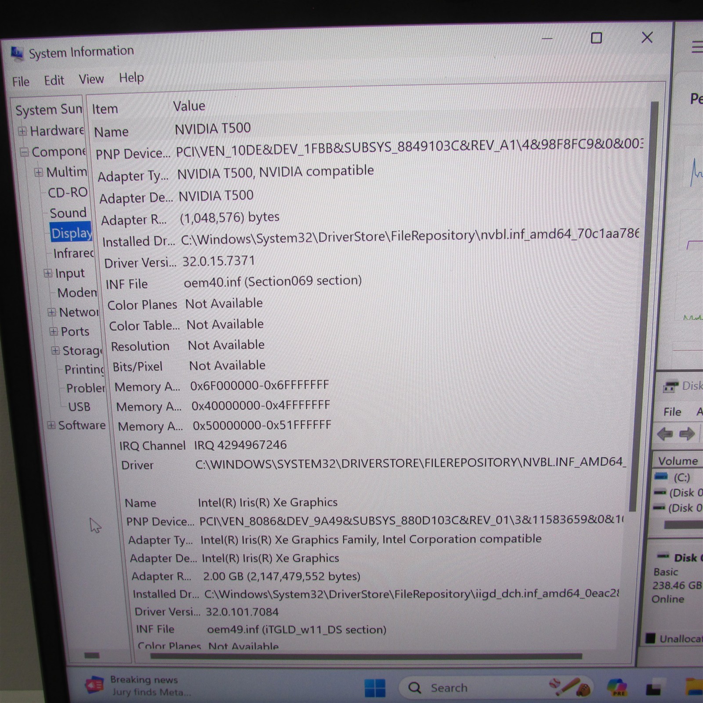Image resolution: width=703 pixels, height=703 pixels.
Task: Click the Disk Management title icon
Action: (670, 387)
